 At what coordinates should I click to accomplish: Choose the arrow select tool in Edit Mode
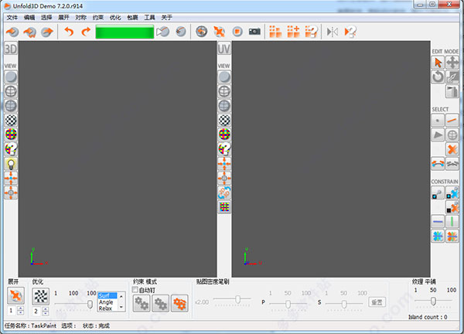click(x=438, y=63)
